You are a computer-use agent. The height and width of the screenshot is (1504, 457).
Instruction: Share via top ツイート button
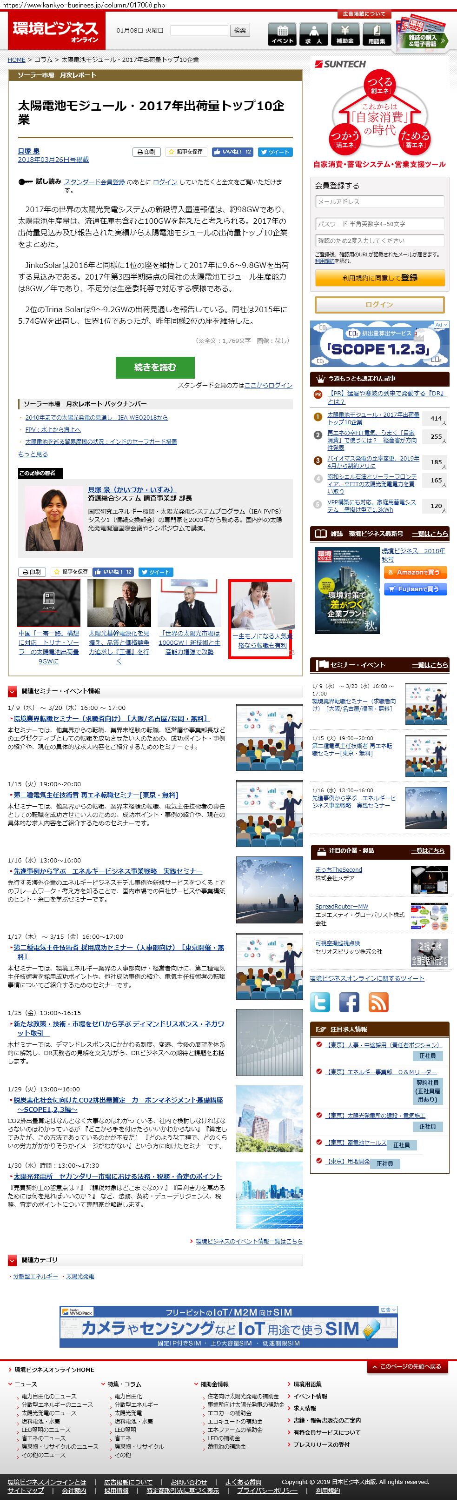[x=276, y=152]
